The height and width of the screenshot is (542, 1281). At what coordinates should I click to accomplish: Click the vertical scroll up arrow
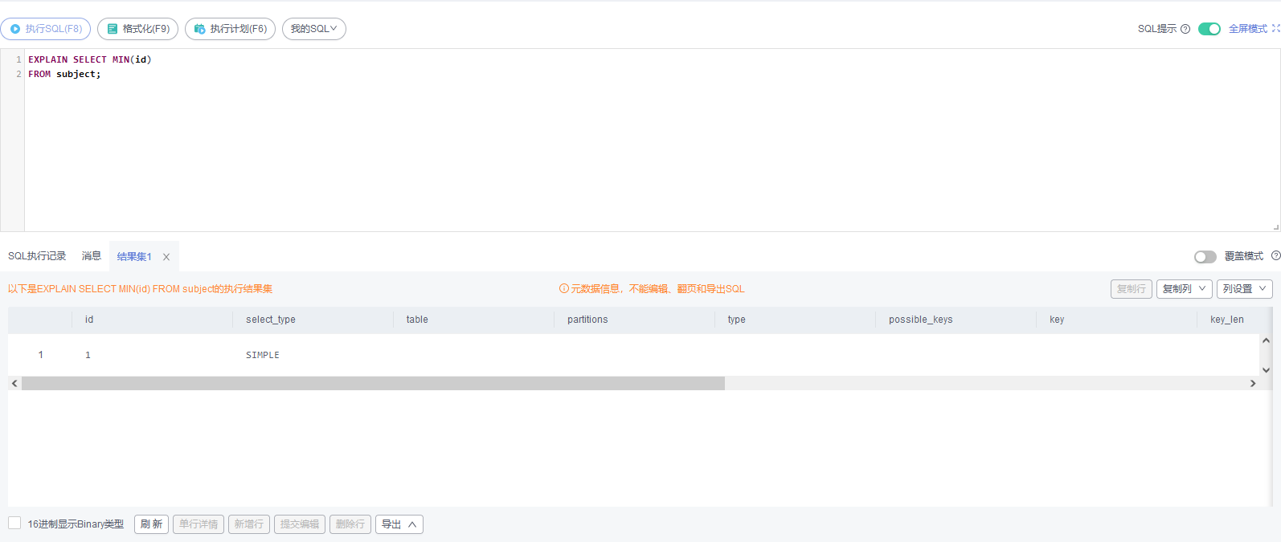coord(1266,340)
